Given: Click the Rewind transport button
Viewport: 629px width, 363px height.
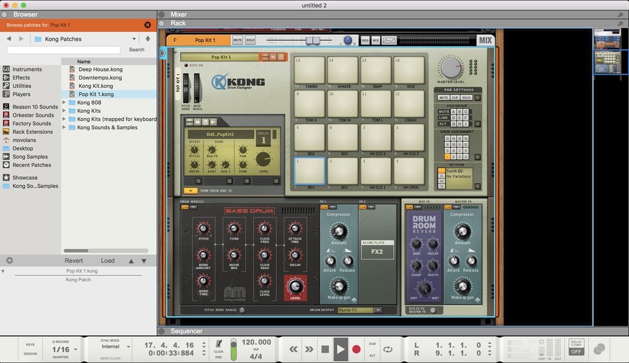Looking at the screenshot, I should tap(294, 350).
